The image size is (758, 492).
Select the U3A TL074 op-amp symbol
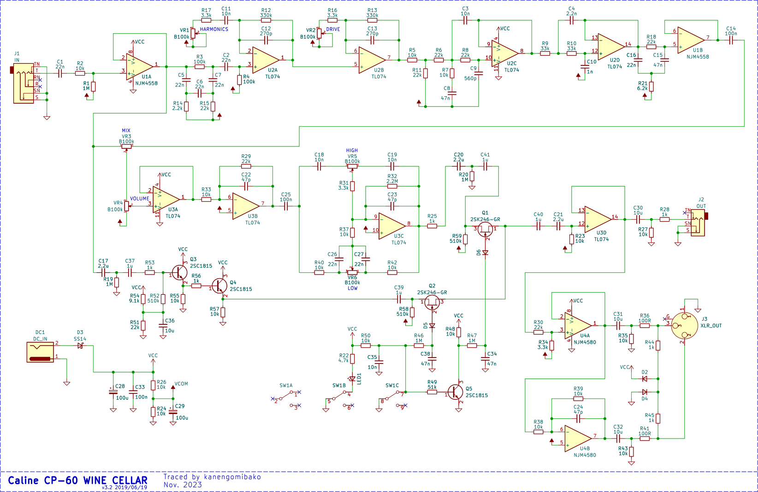tap(166, 199)
